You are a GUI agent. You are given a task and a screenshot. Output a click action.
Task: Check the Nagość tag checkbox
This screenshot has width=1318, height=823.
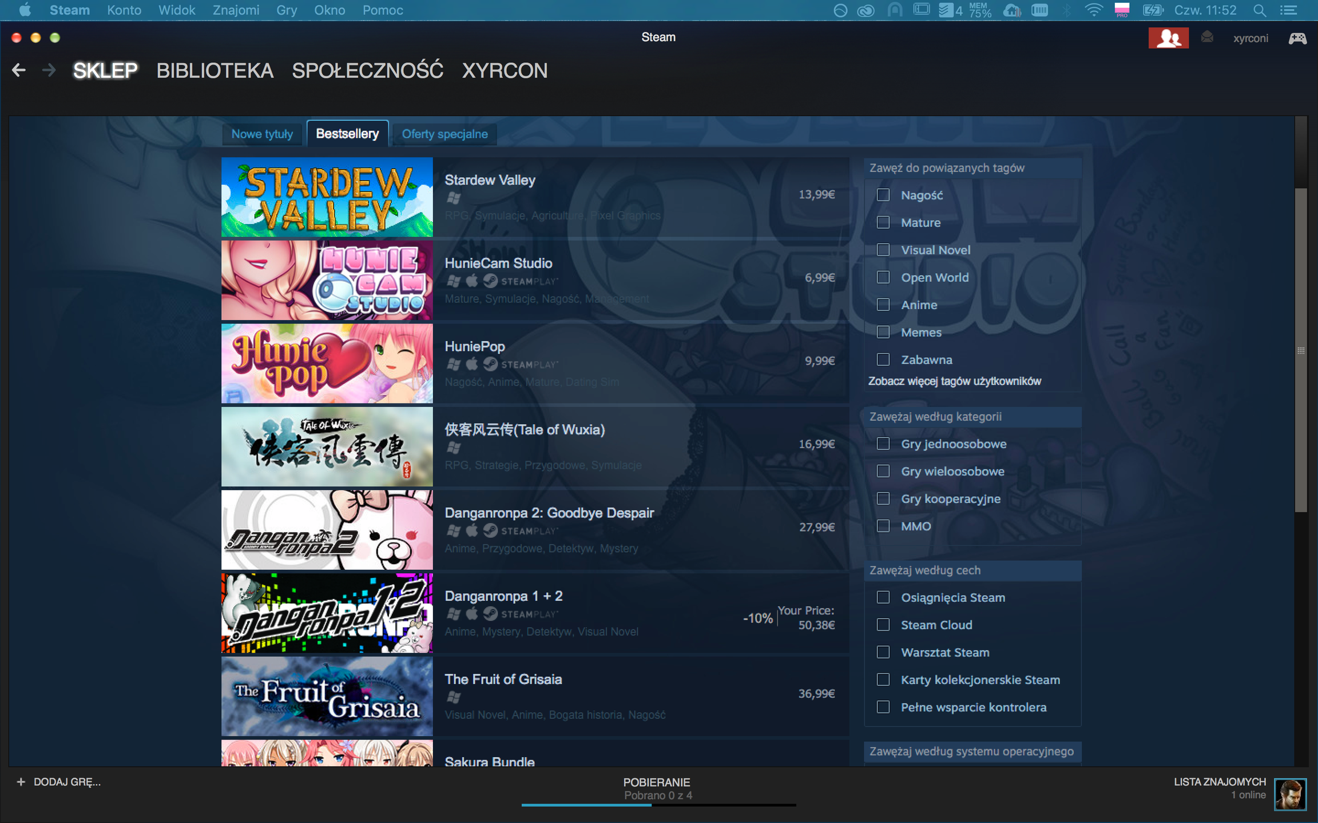(883, 195)
